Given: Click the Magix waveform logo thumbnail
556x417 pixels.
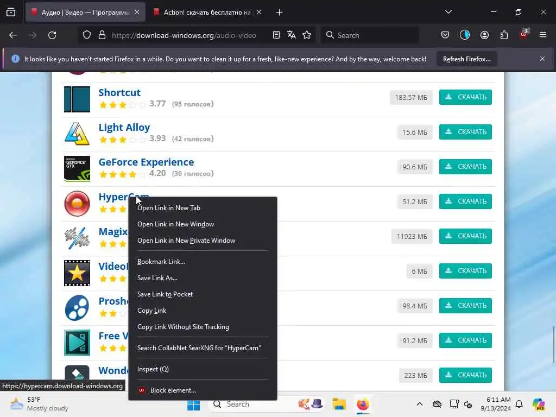Looking at the screenshot, I should point(77,238).
